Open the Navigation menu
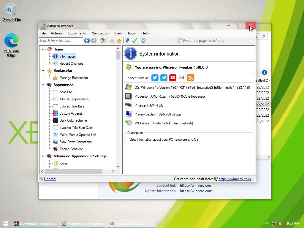 (x=100, y=33)
